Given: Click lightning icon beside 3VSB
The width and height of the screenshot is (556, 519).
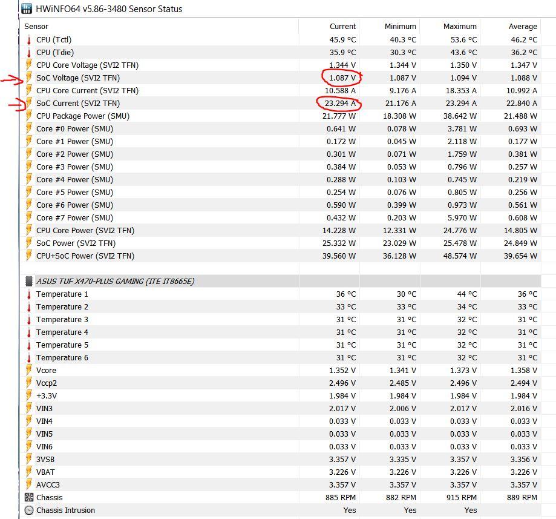Looking at the screenshot, I should pyautogui.click(x=29, y=460).
